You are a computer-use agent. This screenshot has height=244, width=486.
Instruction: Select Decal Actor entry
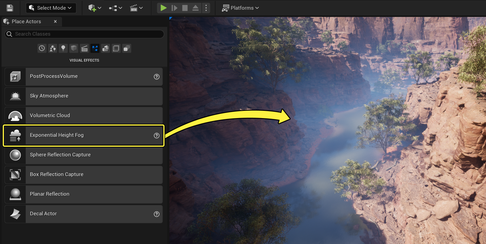(x=84, y=214)
